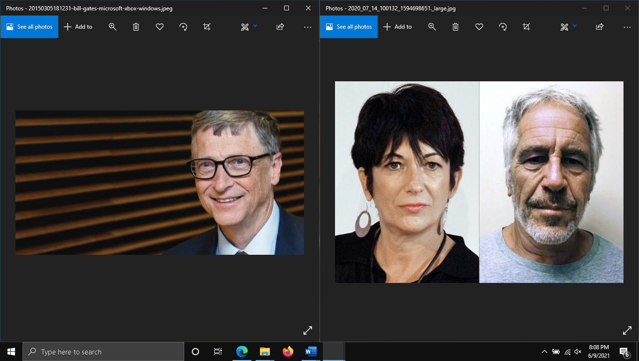Open Task View on the taskbar
This screenshot has width=639, height=361.
pyautogui.click(x=218, y=352)
